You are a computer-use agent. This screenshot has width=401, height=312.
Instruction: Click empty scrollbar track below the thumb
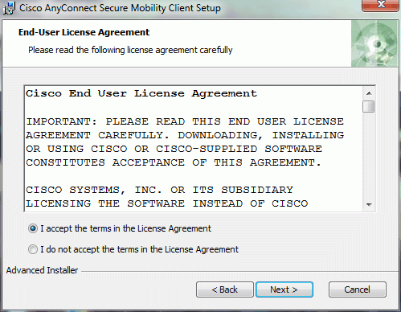(369, 155)
